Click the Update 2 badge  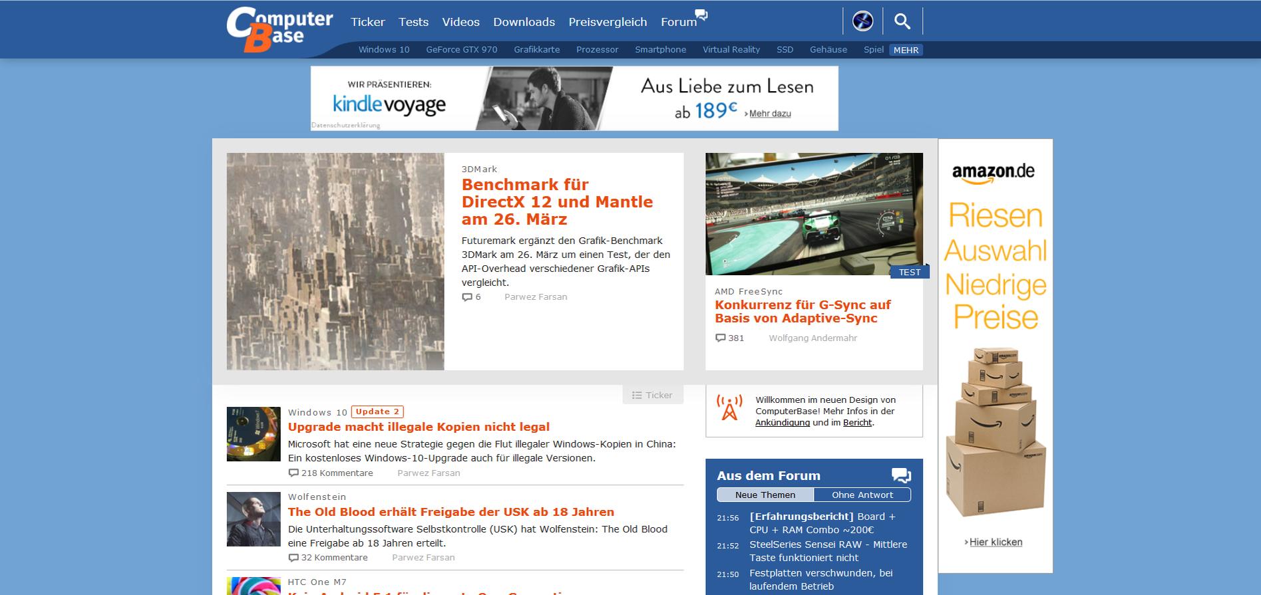[377, 412]
